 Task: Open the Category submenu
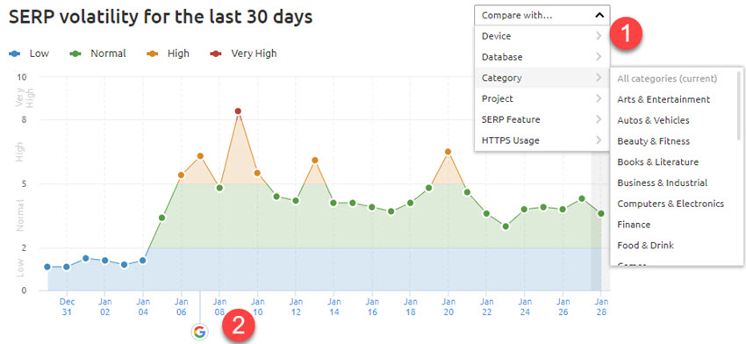tap(542, 78)
